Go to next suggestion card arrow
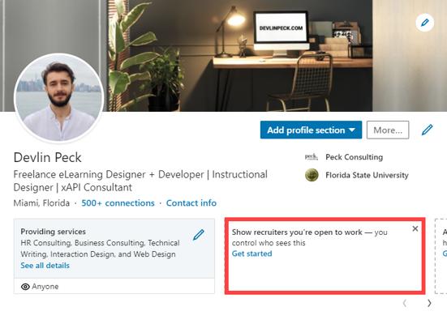The image size is (447, 324). point(429,303)
